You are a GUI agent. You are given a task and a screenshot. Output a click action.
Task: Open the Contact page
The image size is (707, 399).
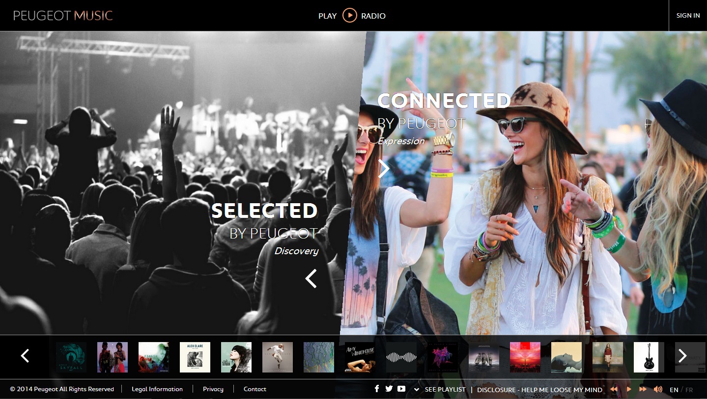(255, 389)
